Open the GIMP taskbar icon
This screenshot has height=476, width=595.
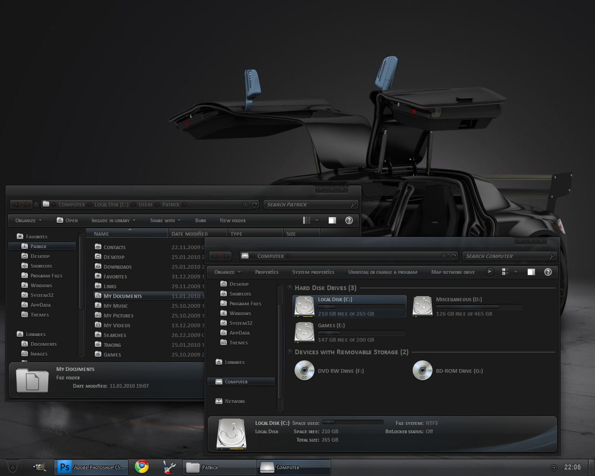click(x=40, y=467)
